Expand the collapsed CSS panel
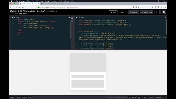Viewport: 176px width, 99px height. (72, 19)
